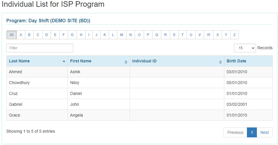278x145 pixels.
Task: Click in the Filter text box
Action: click(x=40, y=48)
